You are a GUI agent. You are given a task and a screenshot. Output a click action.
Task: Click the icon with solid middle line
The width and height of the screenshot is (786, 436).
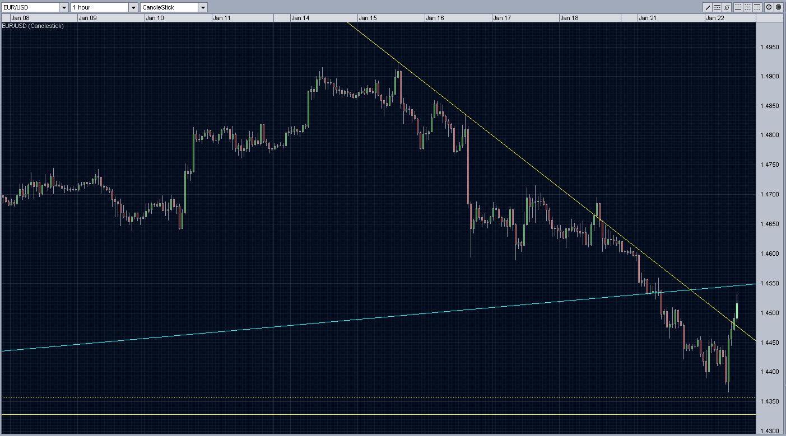[748, 7]
